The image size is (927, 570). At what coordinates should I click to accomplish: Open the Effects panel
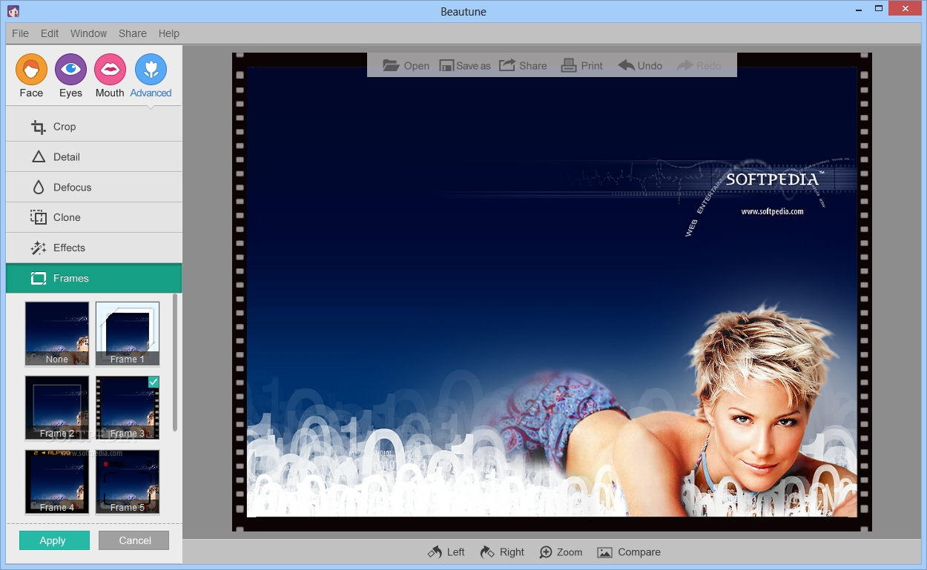click(x=93, y=248)
